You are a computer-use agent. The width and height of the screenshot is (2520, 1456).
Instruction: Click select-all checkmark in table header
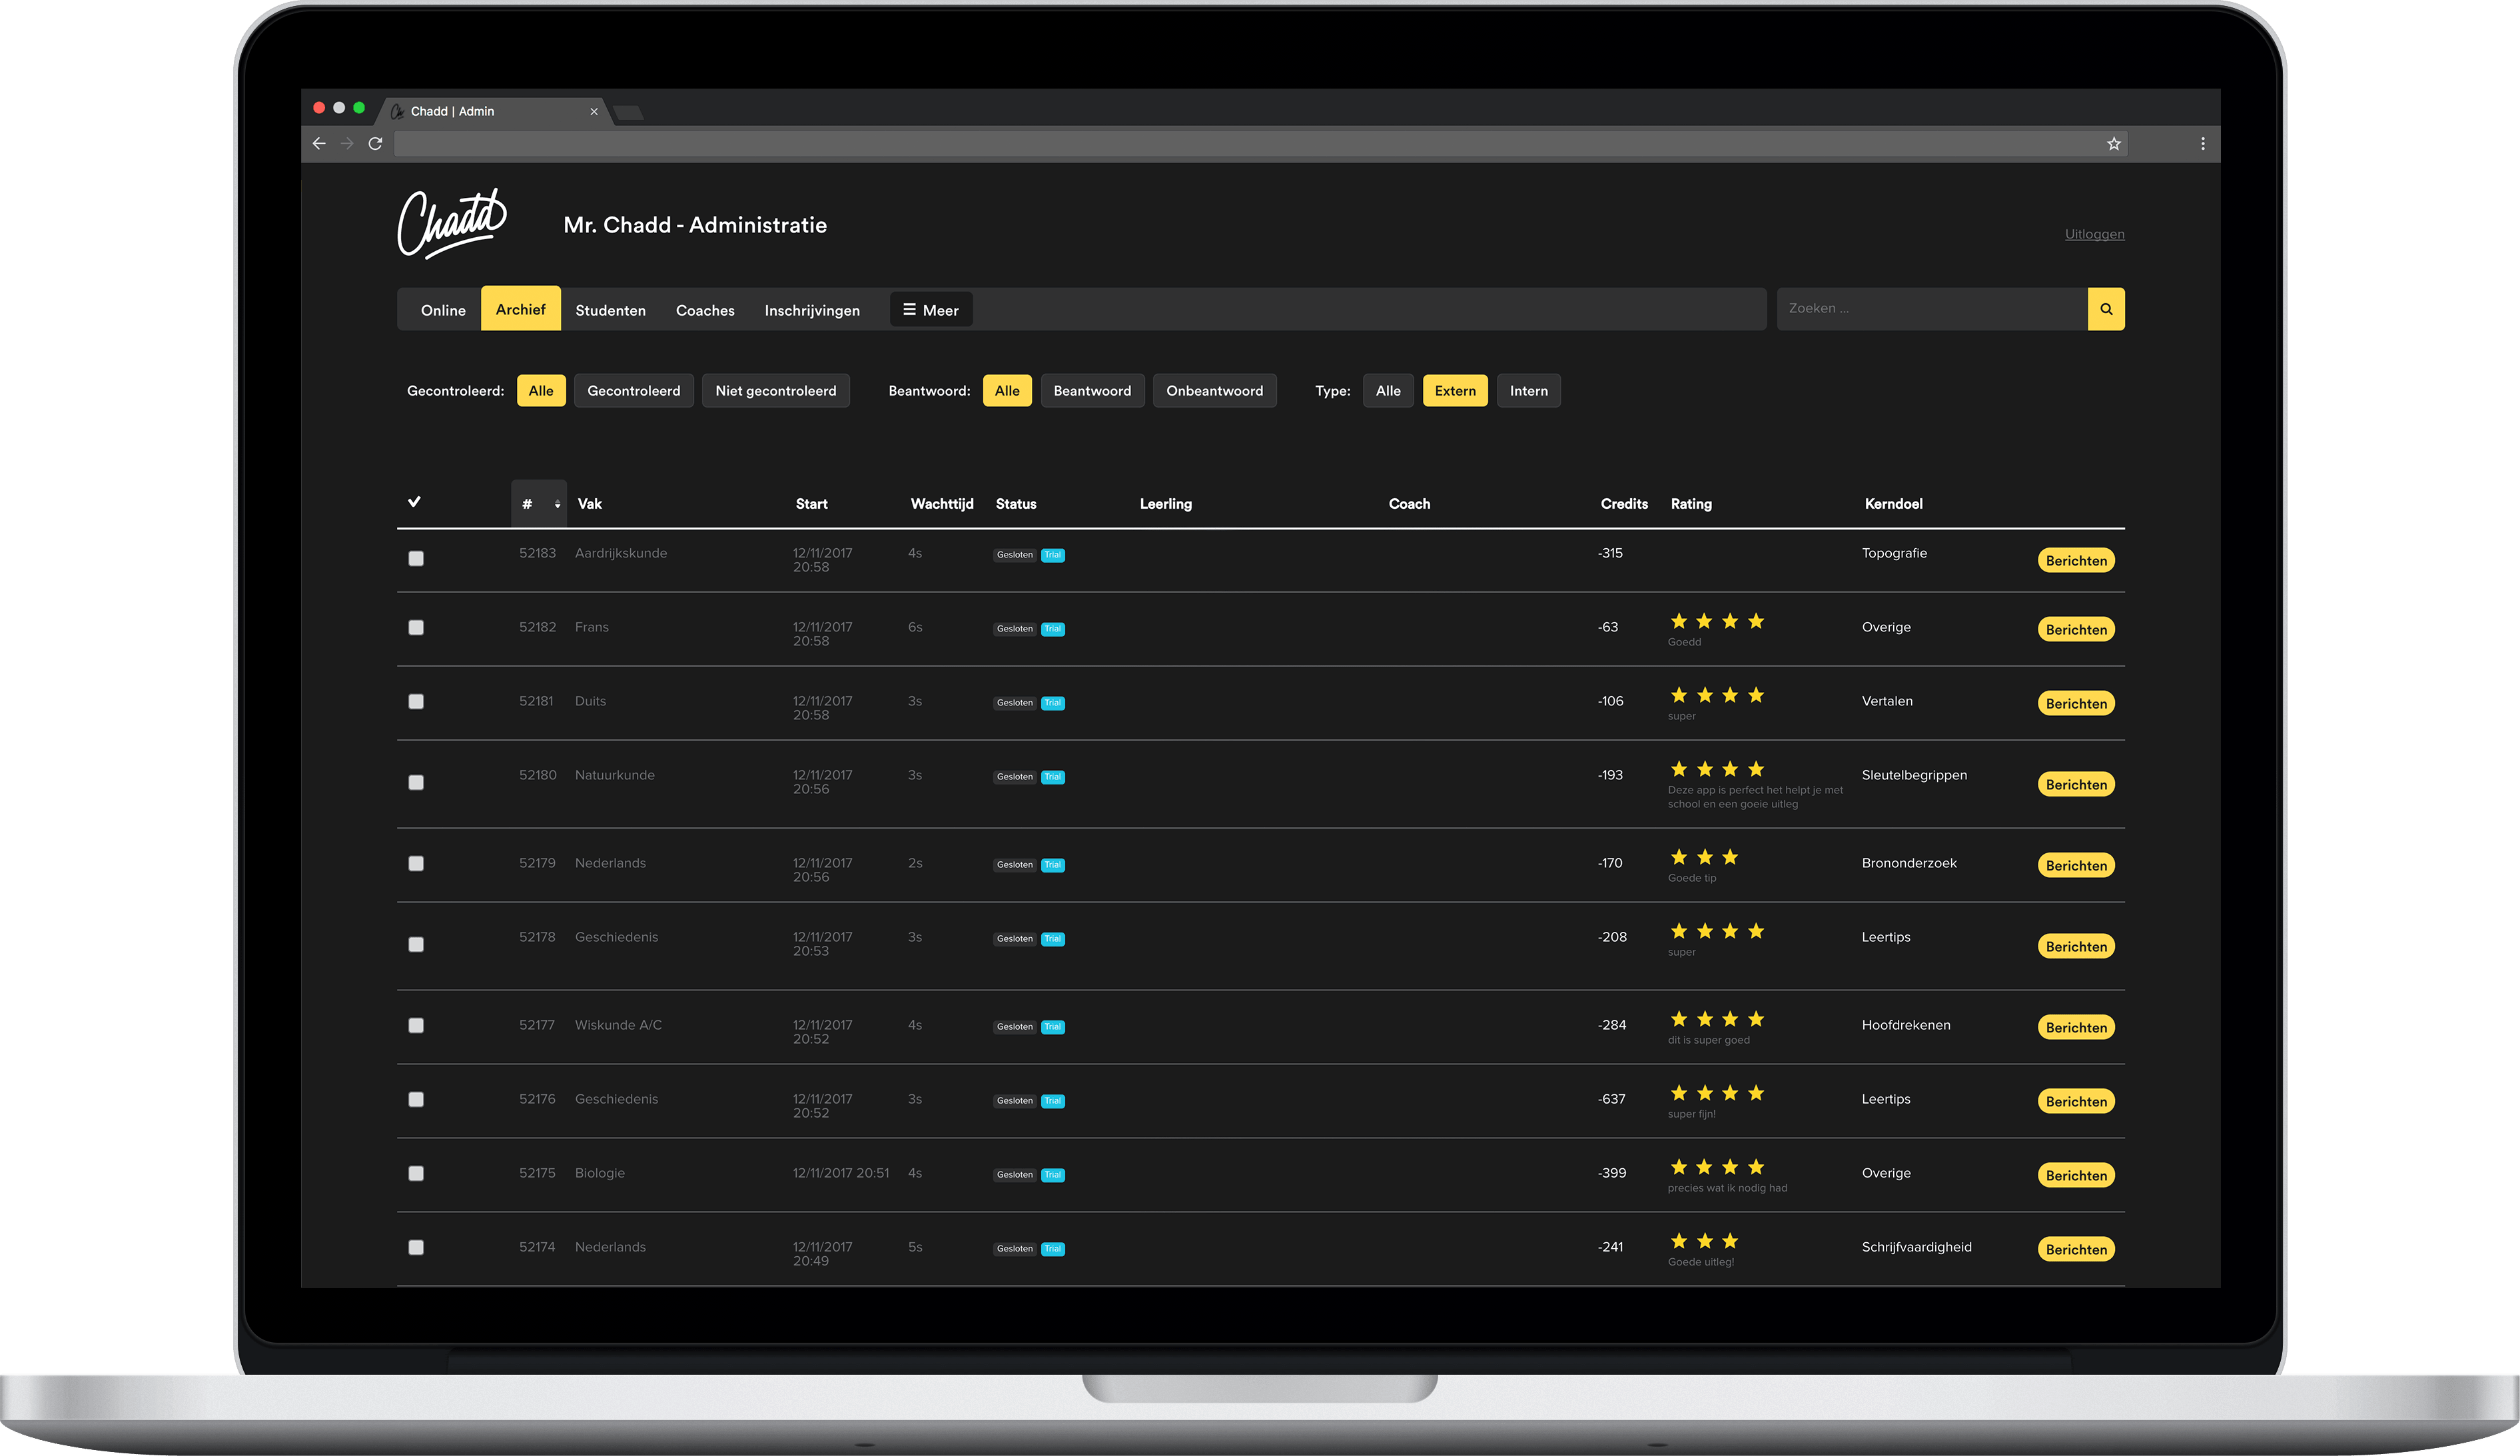coord(414,502)
